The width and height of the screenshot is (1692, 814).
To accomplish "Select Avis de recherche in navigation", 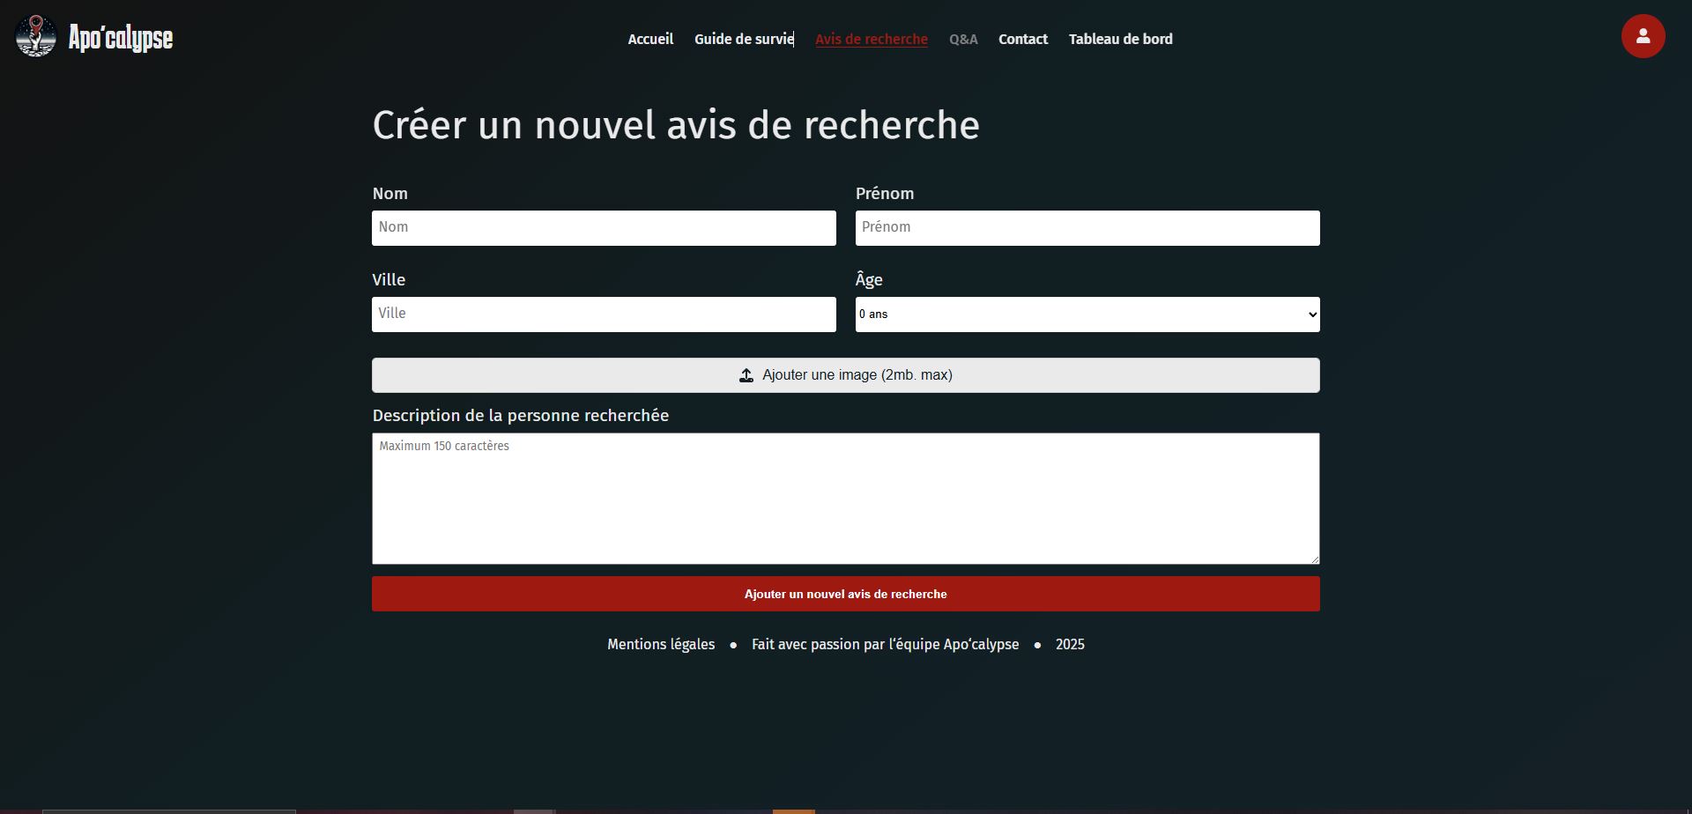I will [871, 40].
